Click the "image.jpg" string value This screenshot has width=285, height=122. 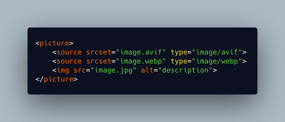[113, 70]
